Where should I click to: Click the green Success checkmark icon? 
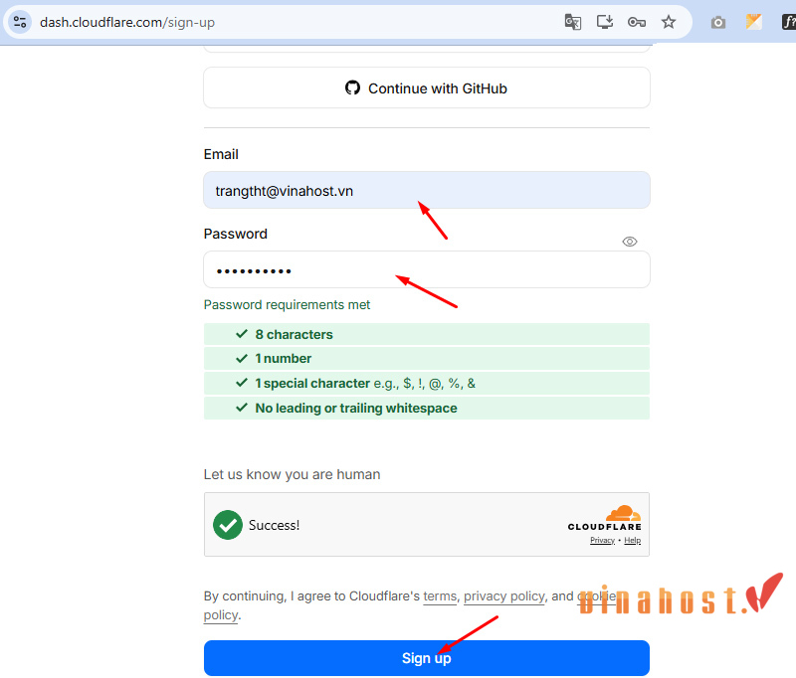pyautogui.click(x=228, y=524)
